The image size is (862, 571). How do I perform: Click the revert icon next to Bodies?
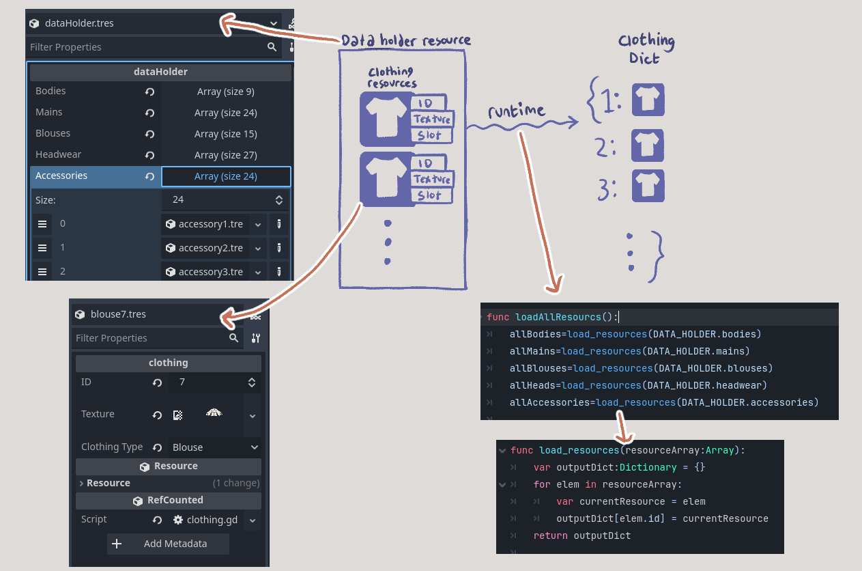(149, 92)
